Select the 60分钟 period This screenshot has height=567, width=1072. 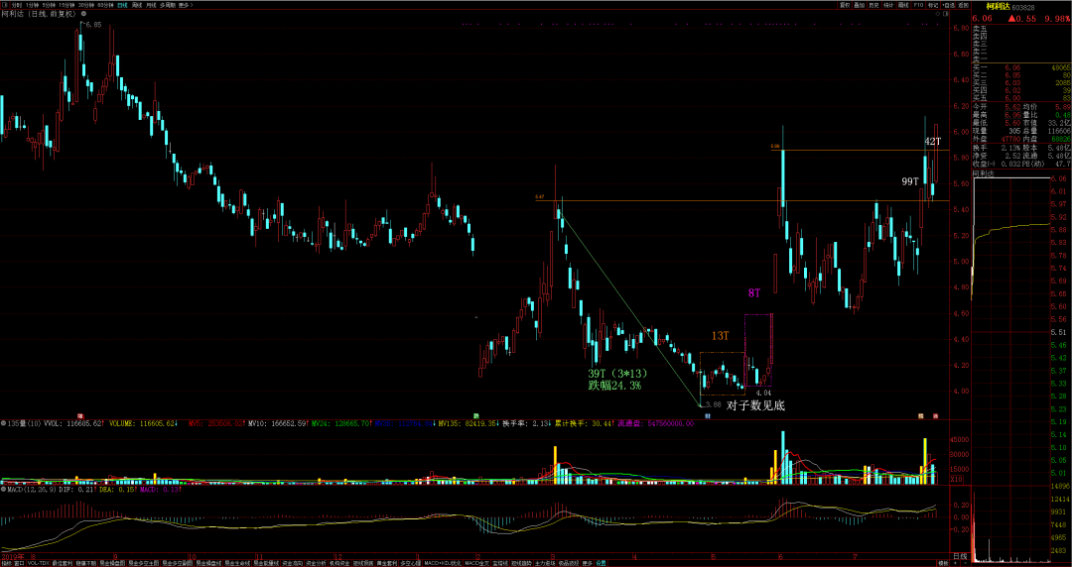tap(106, 5)
